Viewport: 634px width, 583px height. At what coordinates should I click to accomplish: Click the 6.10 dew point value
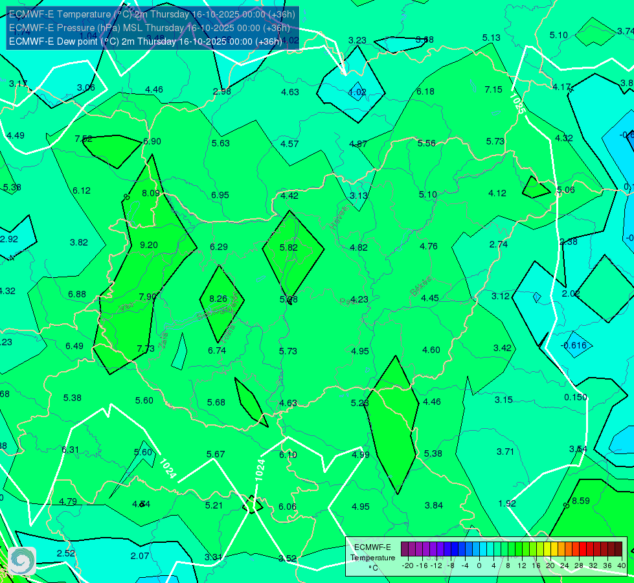tap(288, 455)
